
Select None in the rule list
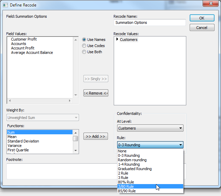coord(122,151)
